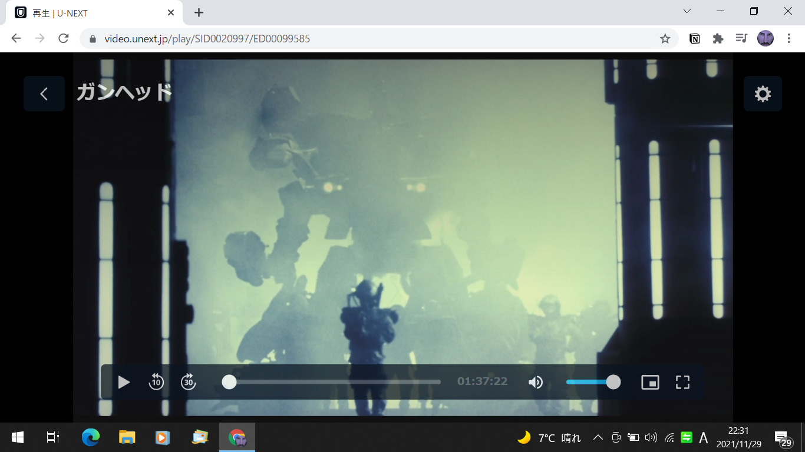Open system volume tray icon

click(x=651, y=437)
